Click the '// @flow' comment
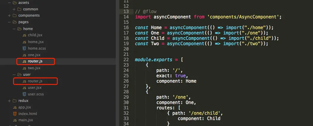 (x=146, y=12)
